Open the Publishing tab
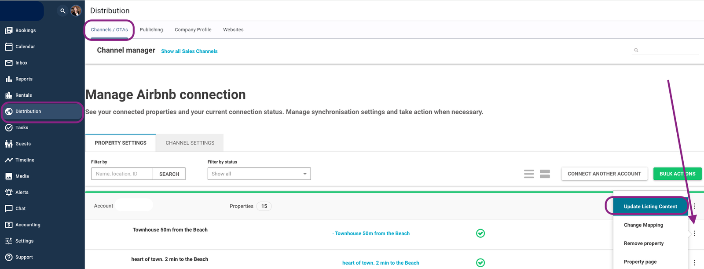 (151, 30)
